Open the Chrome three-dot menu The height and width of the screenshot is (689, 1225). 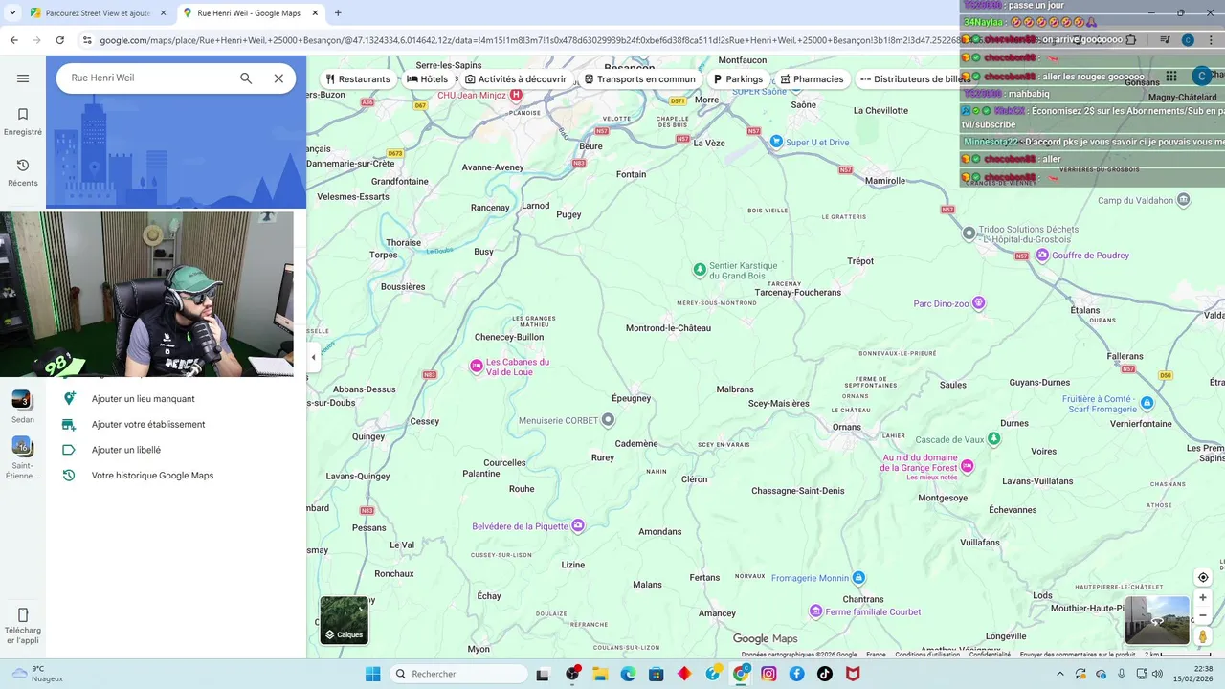point(1211,40)
